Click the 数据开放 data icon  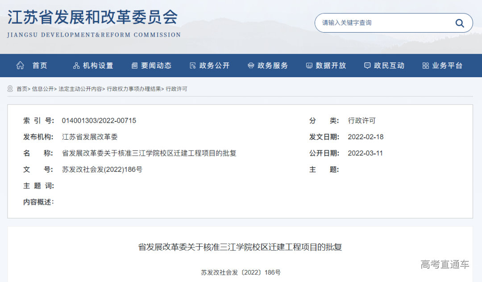309,65
